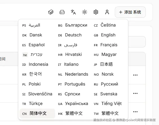
Task: Click the 添加 系统 button
Action: coord(130,12)
